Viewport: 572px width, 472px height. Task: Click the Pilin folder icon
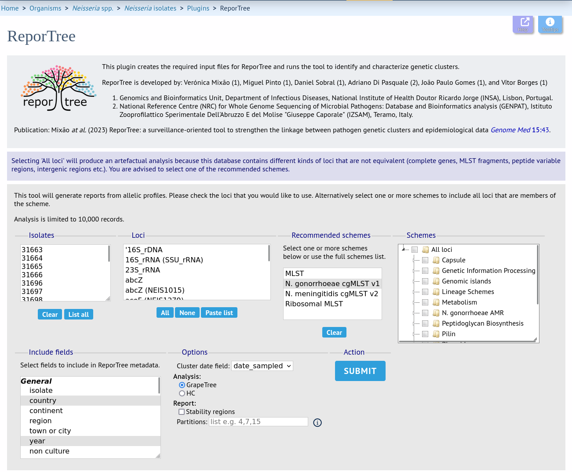click(x=436, y=334)
